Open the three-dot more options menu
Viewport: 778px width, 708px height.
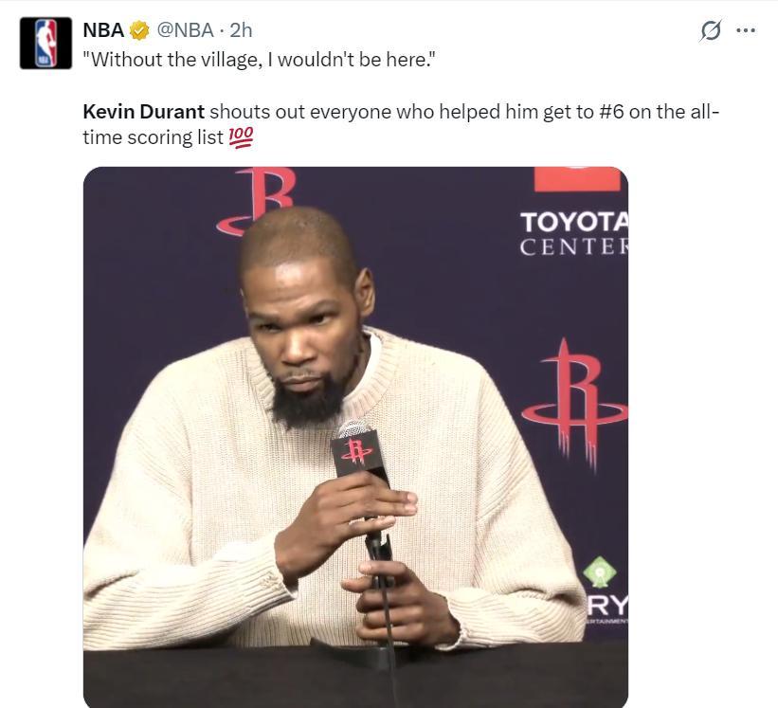click(746, 30)
